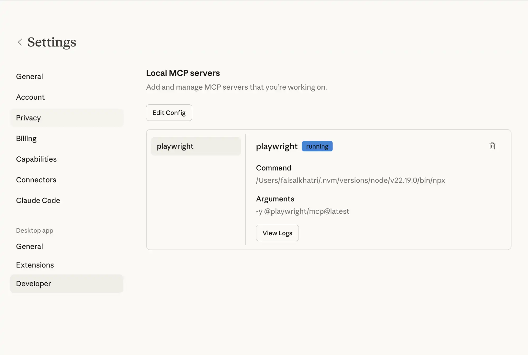Open the Connectors settings section
This screenshot has width=528, height=355.
tap(36, 180)
